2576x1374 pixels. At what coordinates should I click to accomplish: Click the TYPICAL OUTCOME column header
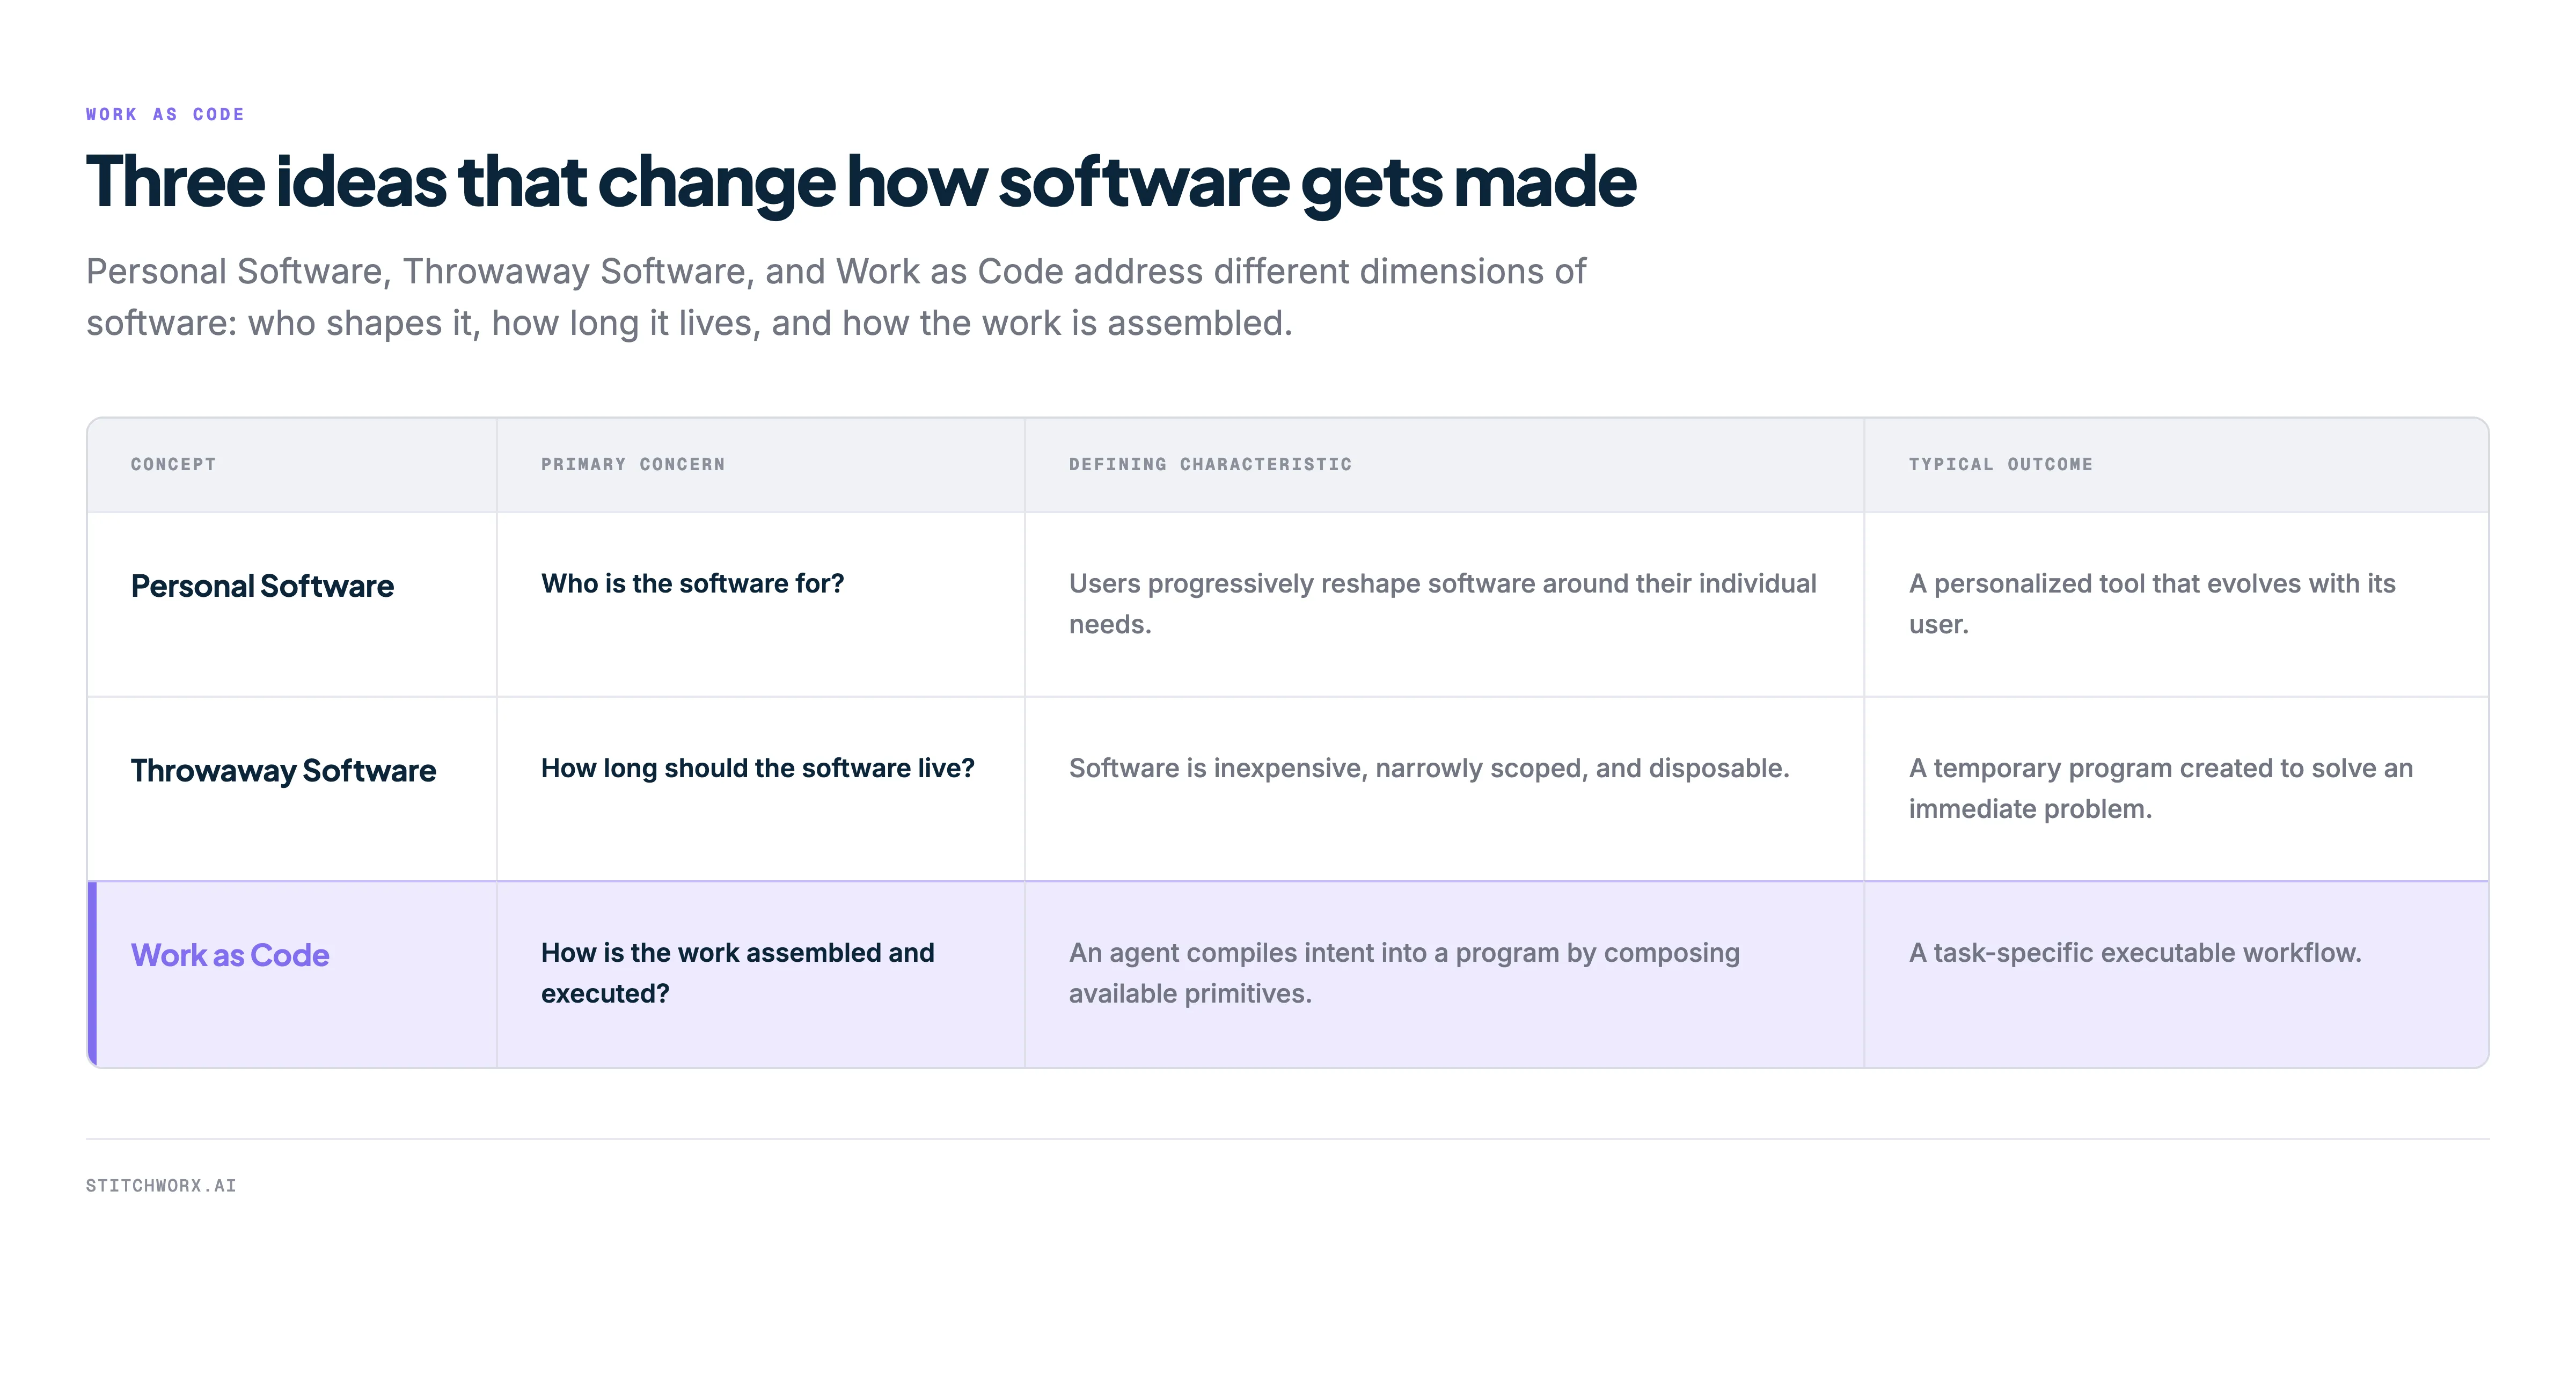click(2000, 464)
